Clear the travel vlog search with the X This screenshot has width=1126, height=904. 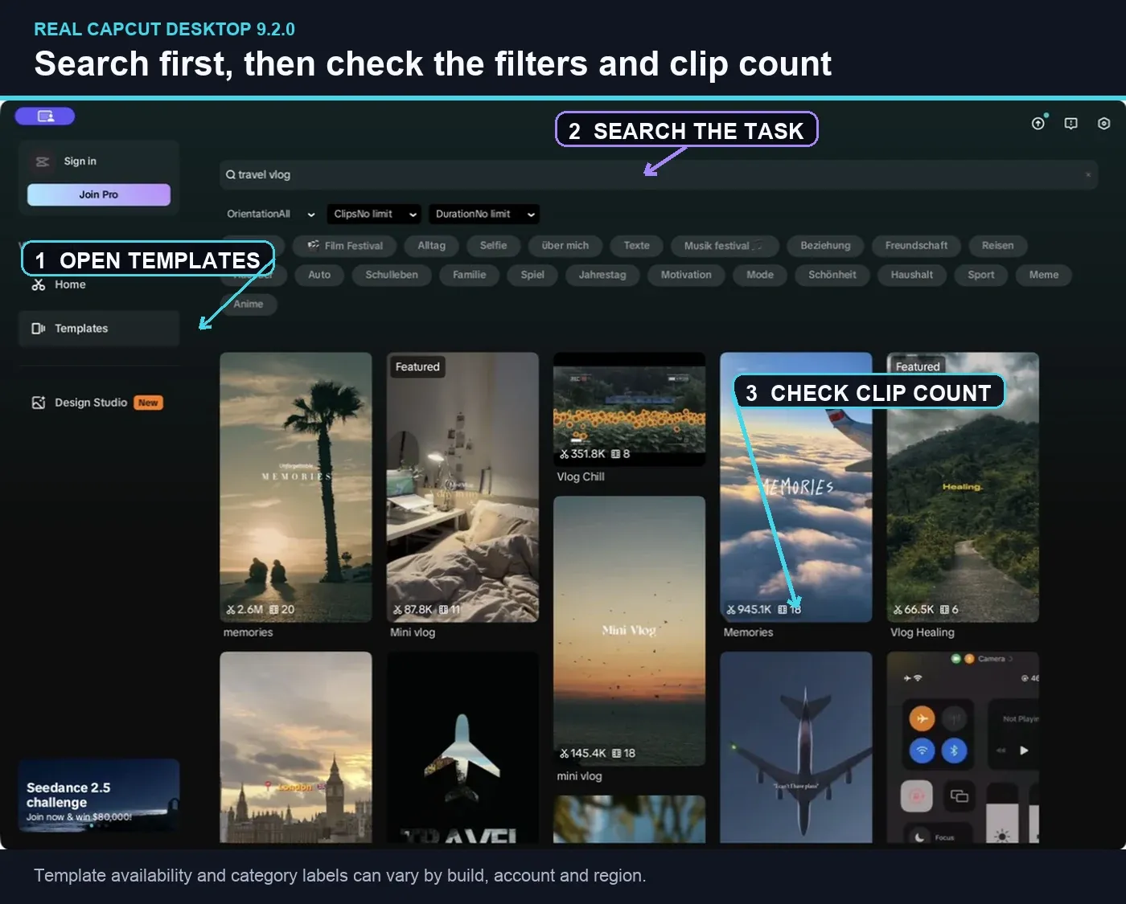[x=1088, y=174]
